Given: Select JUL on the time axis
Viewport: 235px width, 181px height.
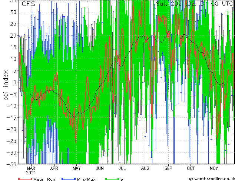Looking at the screenshot, I should pyautogui.click(x=122, y=168).
